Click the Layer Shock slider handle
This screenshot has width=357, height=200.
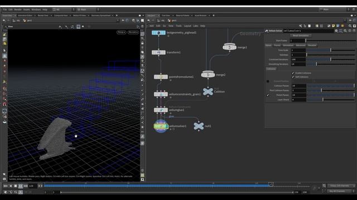click(x=323, y=99)
